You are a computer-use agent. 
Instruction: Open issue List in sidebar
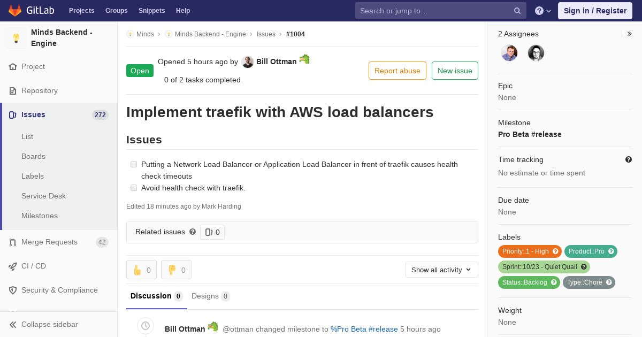[x=27, y=136]
